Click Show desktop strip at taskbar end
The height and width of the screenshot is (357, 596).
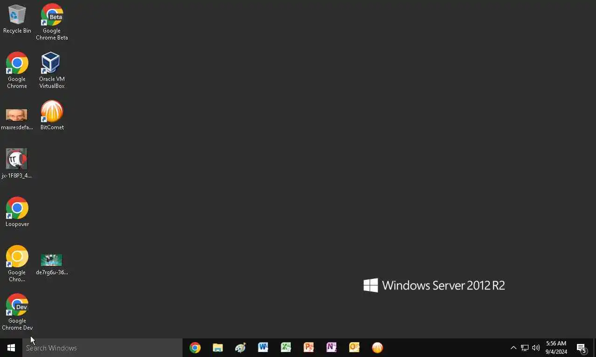pos(595,348)
